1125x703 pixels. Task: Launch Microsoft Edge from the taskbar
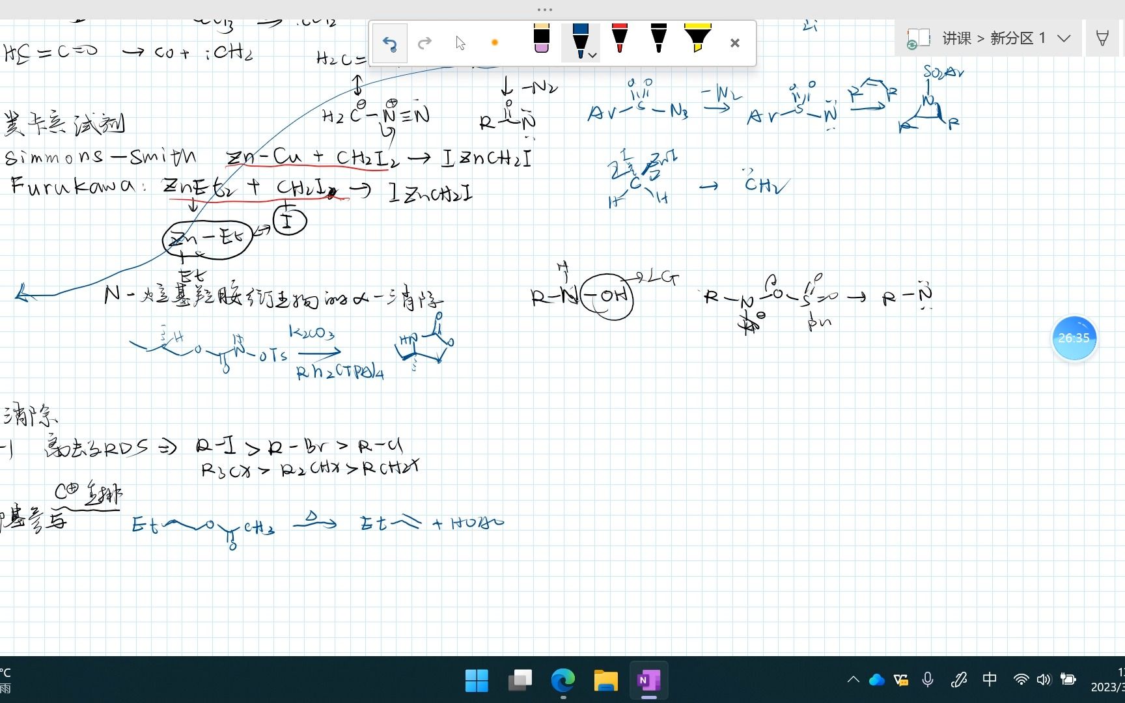click(563, 681)
